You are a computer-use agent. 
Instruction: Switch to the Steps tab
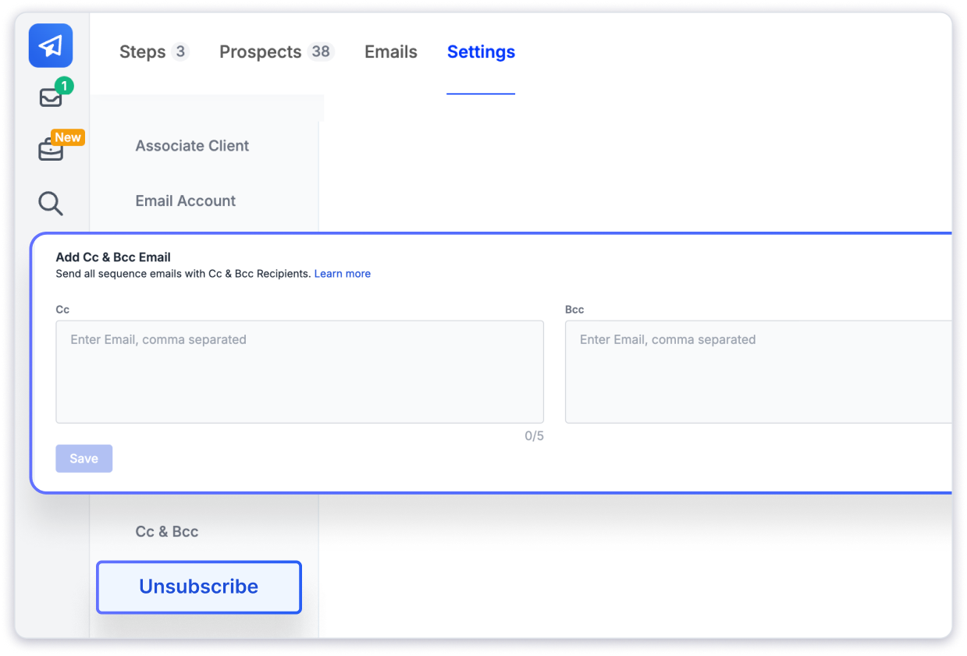[142, 52]
